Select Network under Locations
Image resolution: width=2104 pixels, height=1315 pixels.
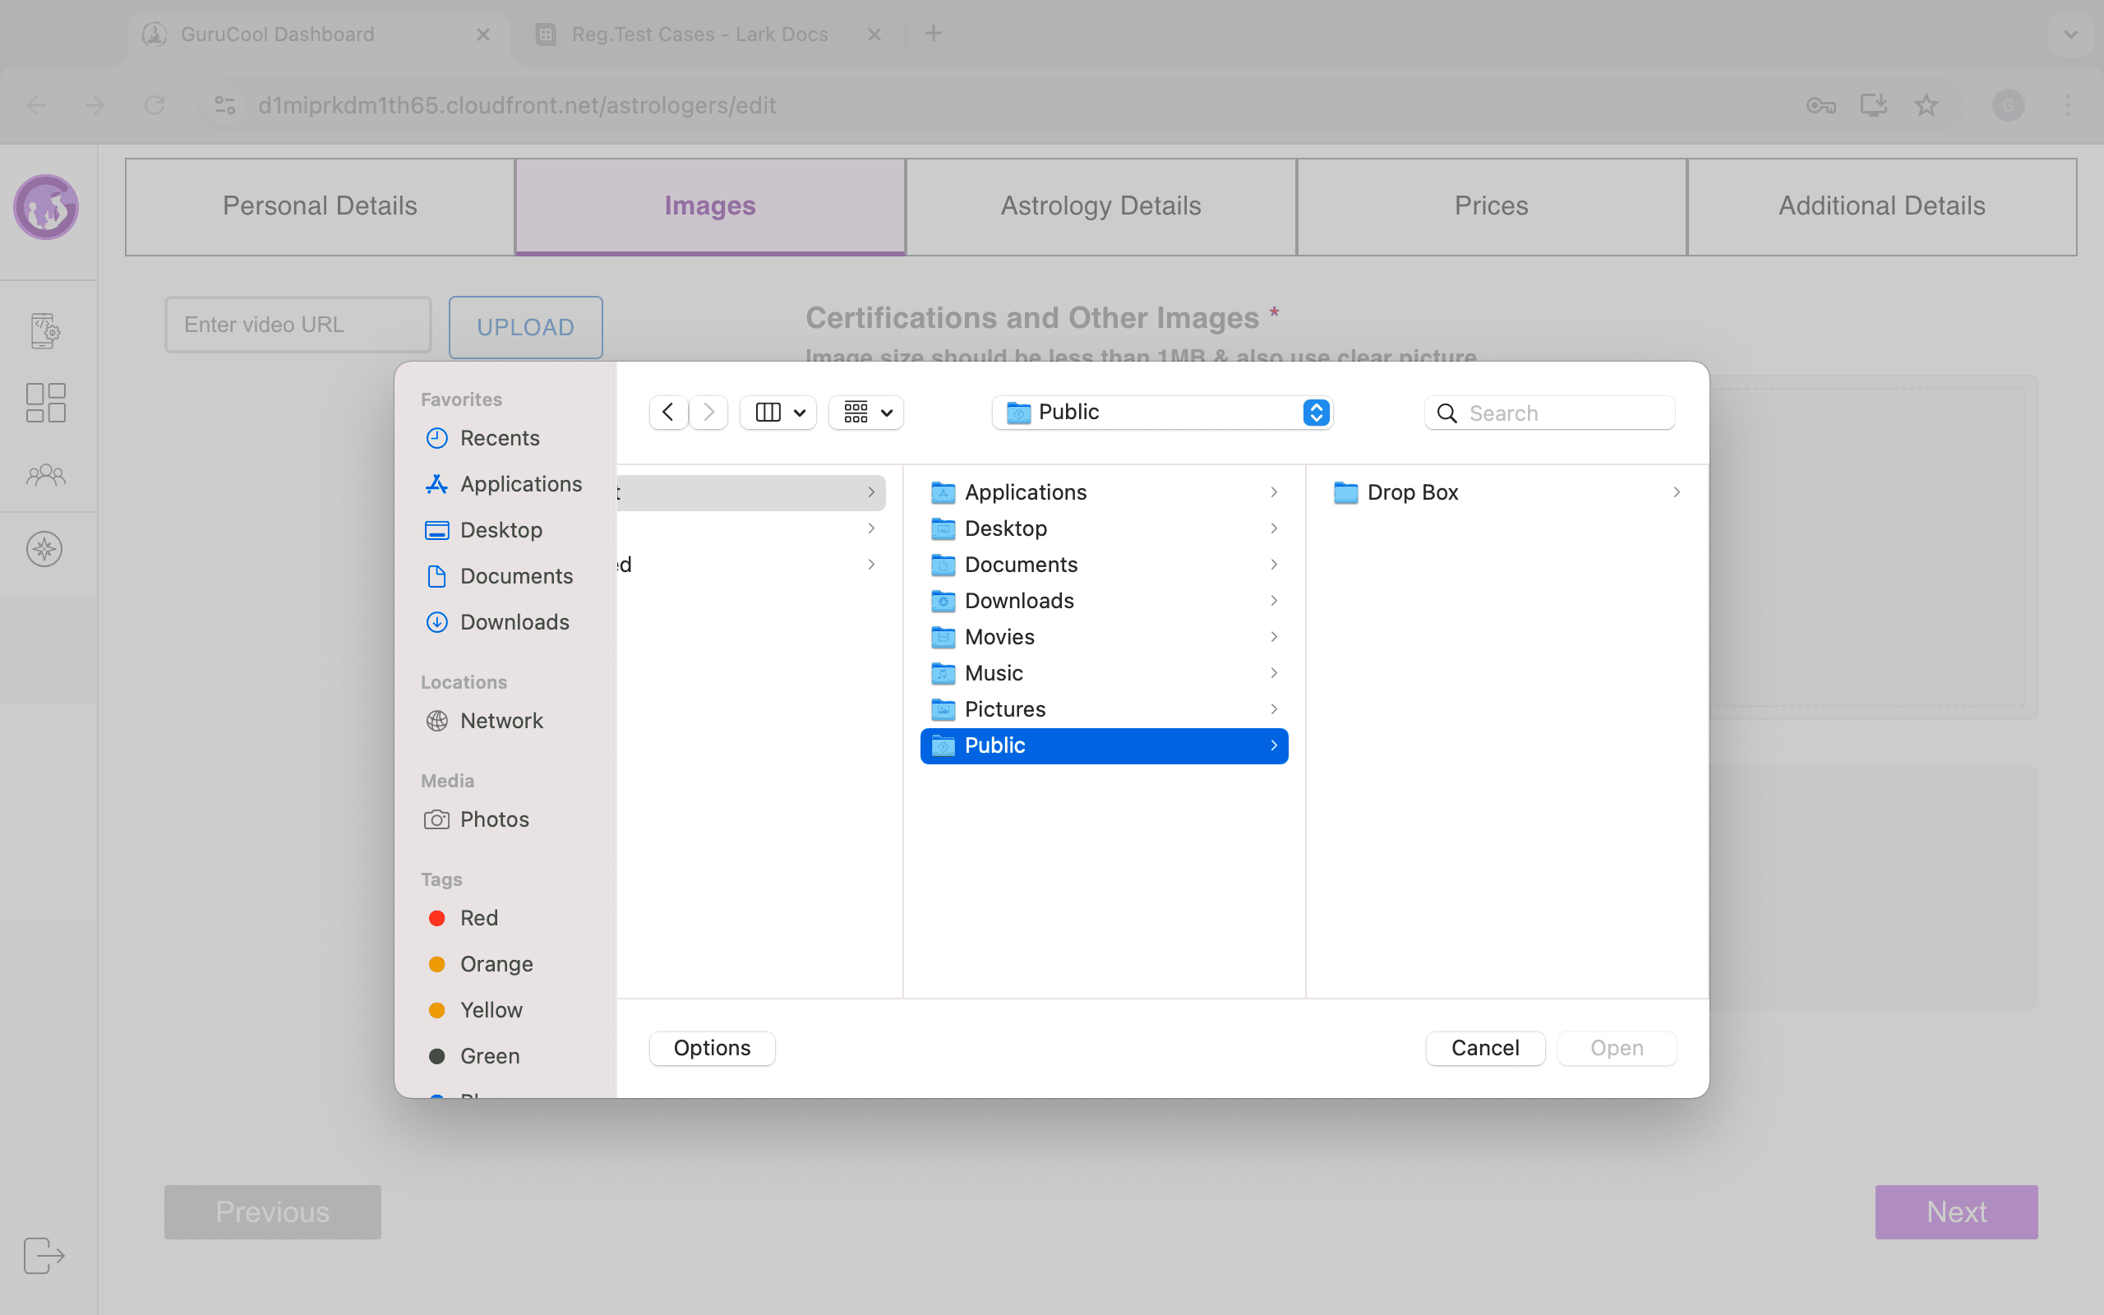pos(501,720)
